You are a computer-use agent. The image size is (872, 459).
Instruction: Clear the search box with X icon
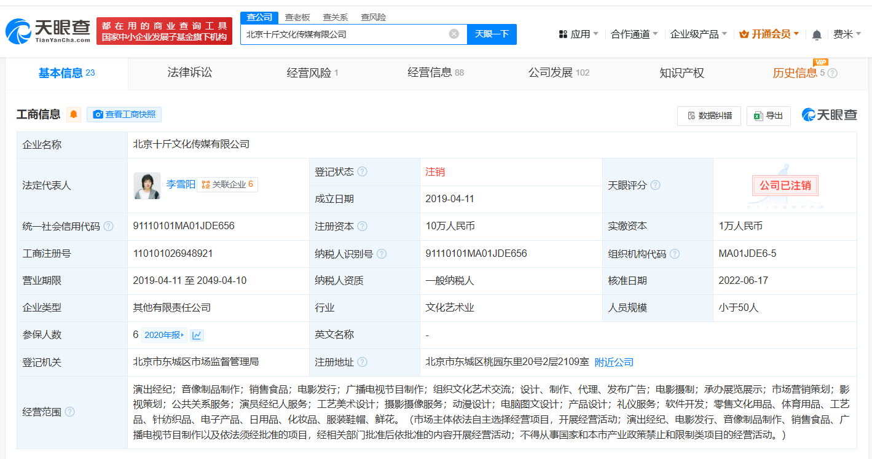point(454,34)
